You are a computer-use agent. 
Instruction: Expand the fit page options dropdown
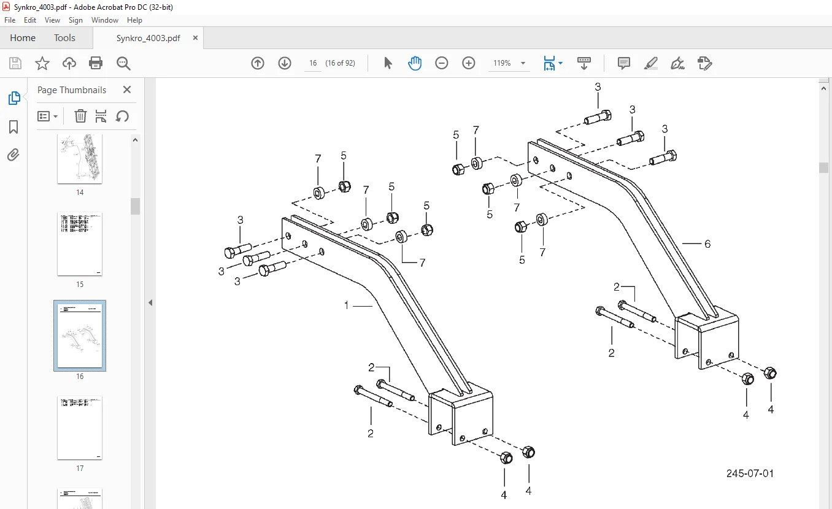coord(560,63)
